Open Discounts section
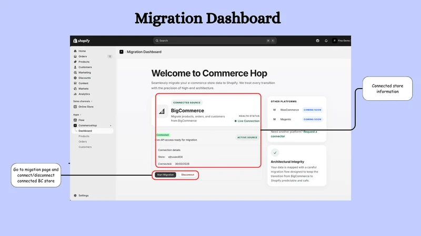Viewport: 421px width, 236px height. (85, 78)
